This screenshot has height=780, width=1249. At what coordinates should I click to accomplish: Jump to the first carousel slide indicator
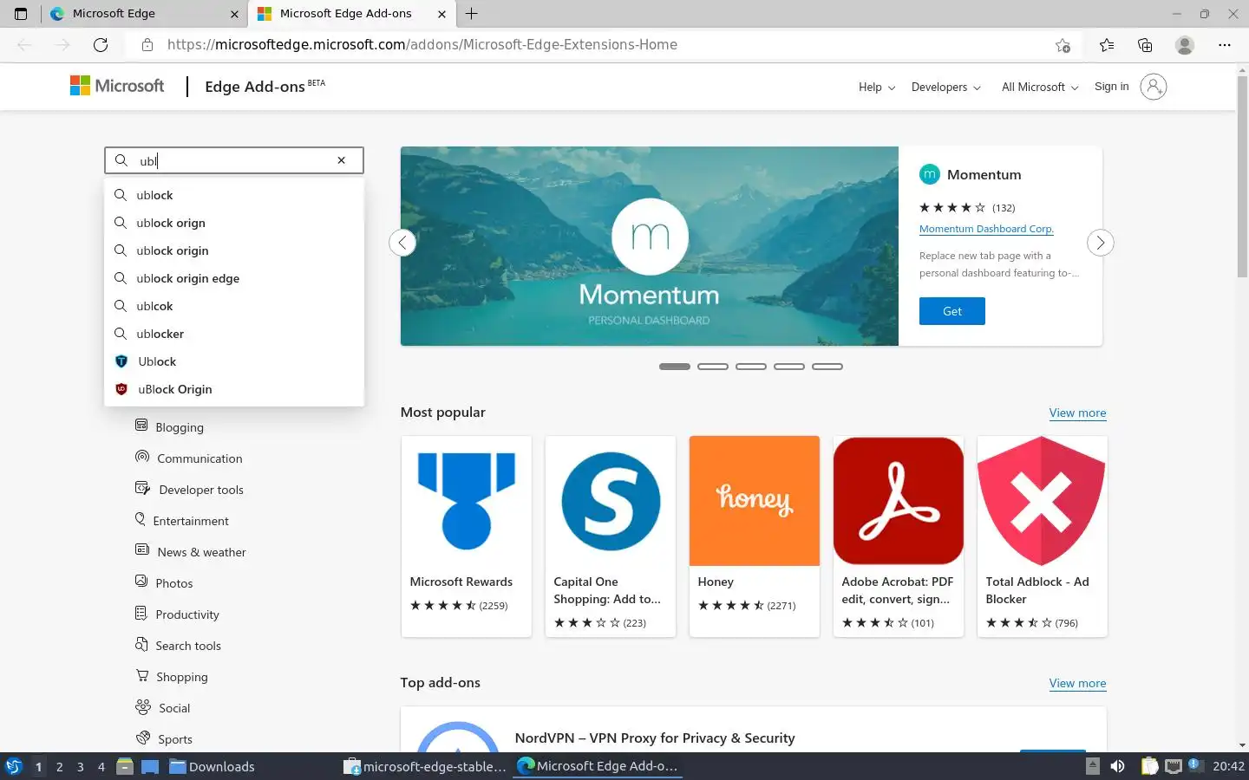point(675,367)
